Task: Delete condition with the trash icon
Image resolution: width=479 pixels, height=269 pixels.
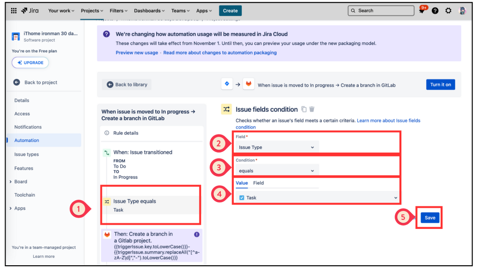Action: pos(312,109)
